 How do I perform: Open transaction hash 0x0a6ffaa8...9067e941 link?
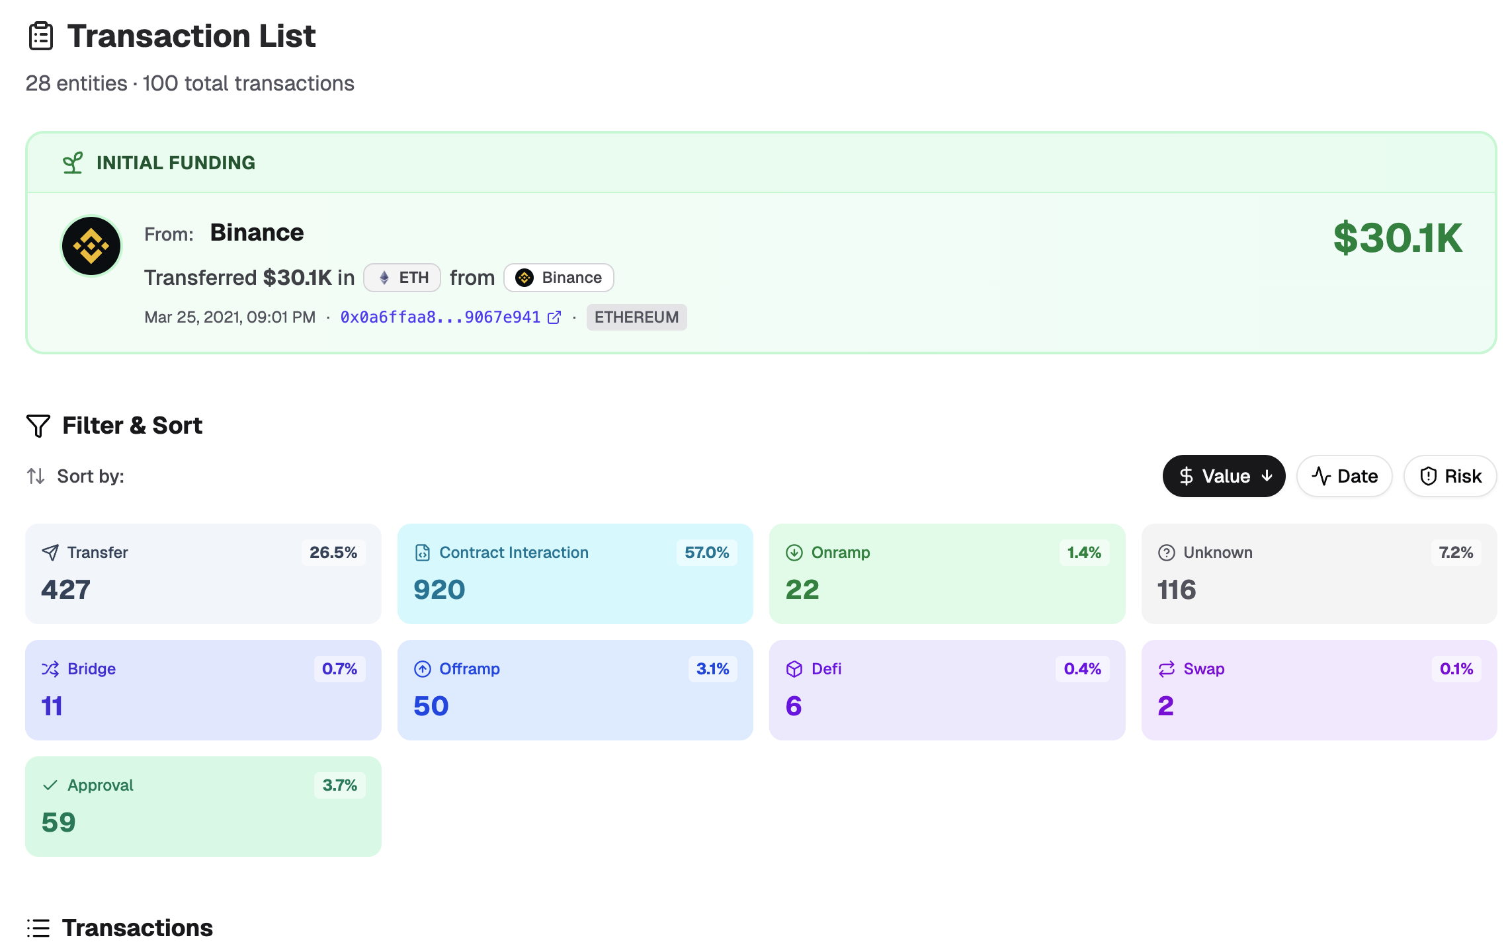(x=440, y=317)
